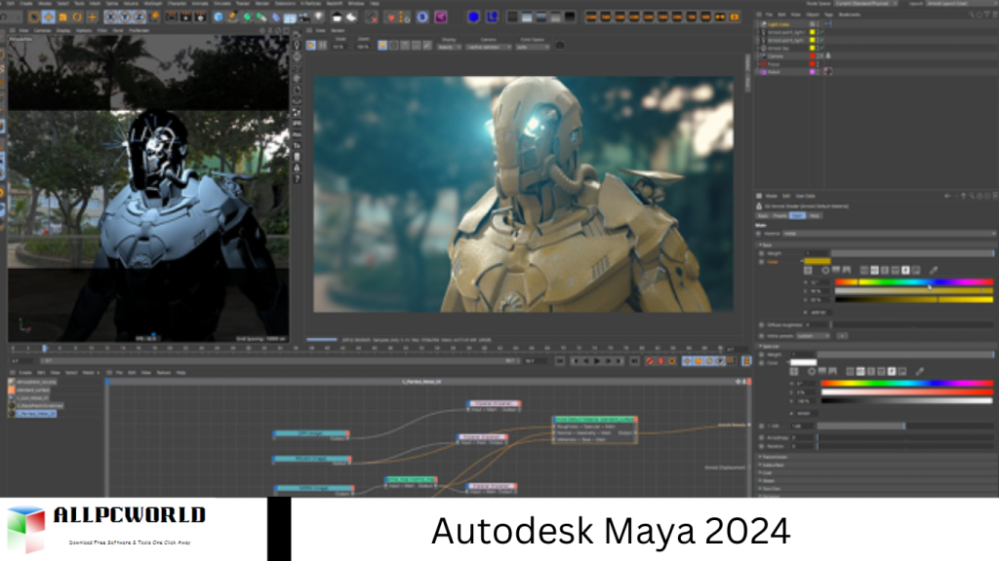Screen dimensions: 999x561
Task: Start IPR render in Arnold viewer
Action: pos(311,45)
